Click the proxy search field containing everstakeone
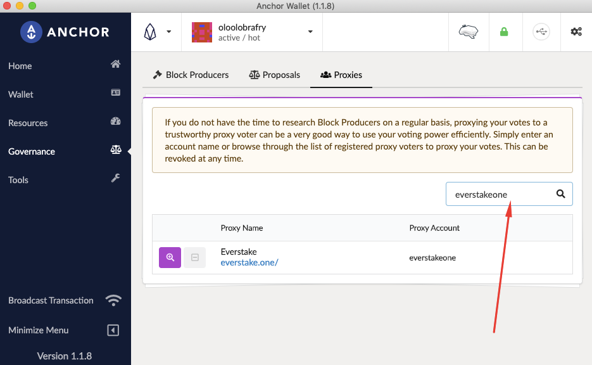This screenshot has width=592, height=365. (x=509, y=194)
